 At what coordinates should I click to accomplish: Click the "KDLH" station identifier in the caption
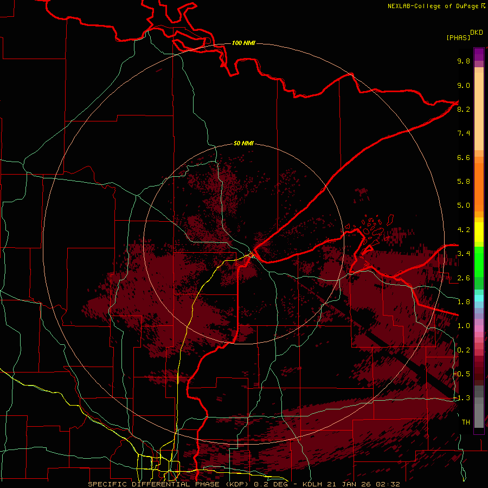[313, 484]
